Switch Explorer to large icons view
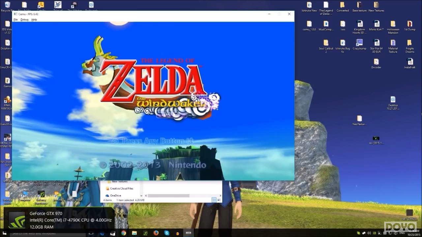 [219, 200]
